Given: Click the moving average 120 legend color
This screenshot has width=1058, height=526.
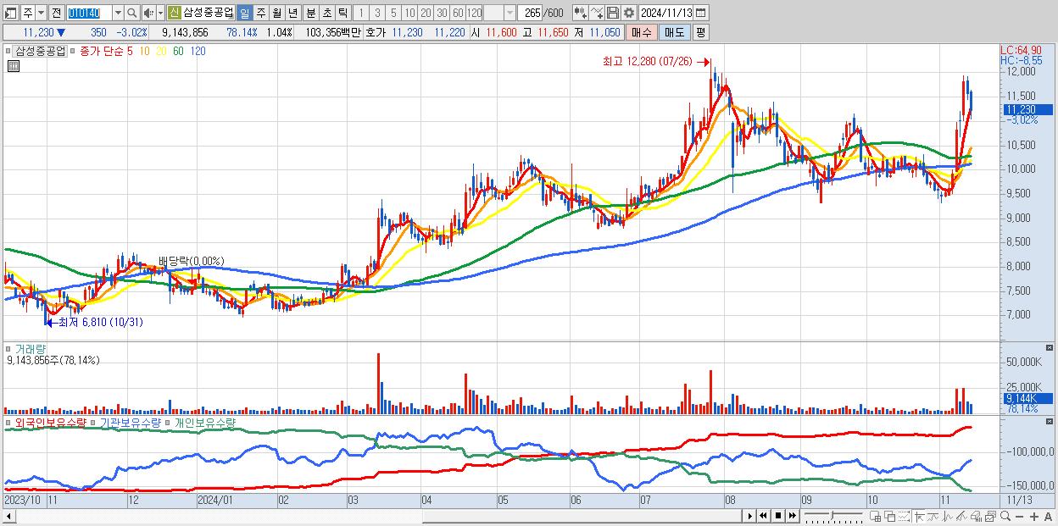Looking at the screenshot, I should point(198,51).
